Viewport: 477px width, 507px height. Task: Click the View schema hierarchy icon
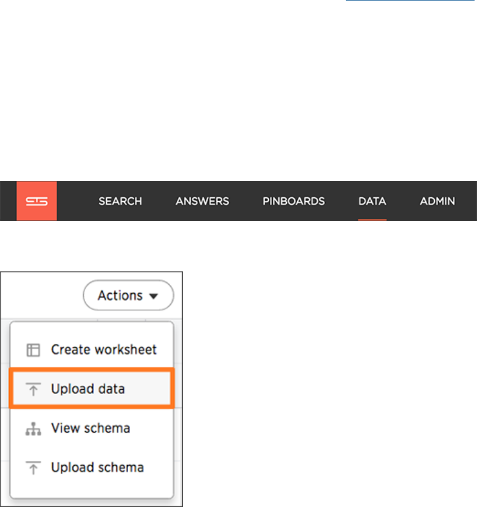pyautogui.click(x=33, y=429)
